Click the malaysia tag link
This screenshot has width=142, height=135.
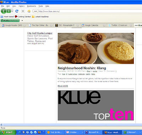tap(81, 74)
